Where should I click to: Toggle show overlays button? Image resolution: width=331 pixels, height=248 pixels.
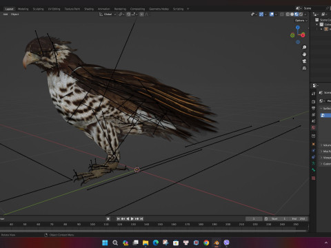pyautogui.click(x=272, y=14)
